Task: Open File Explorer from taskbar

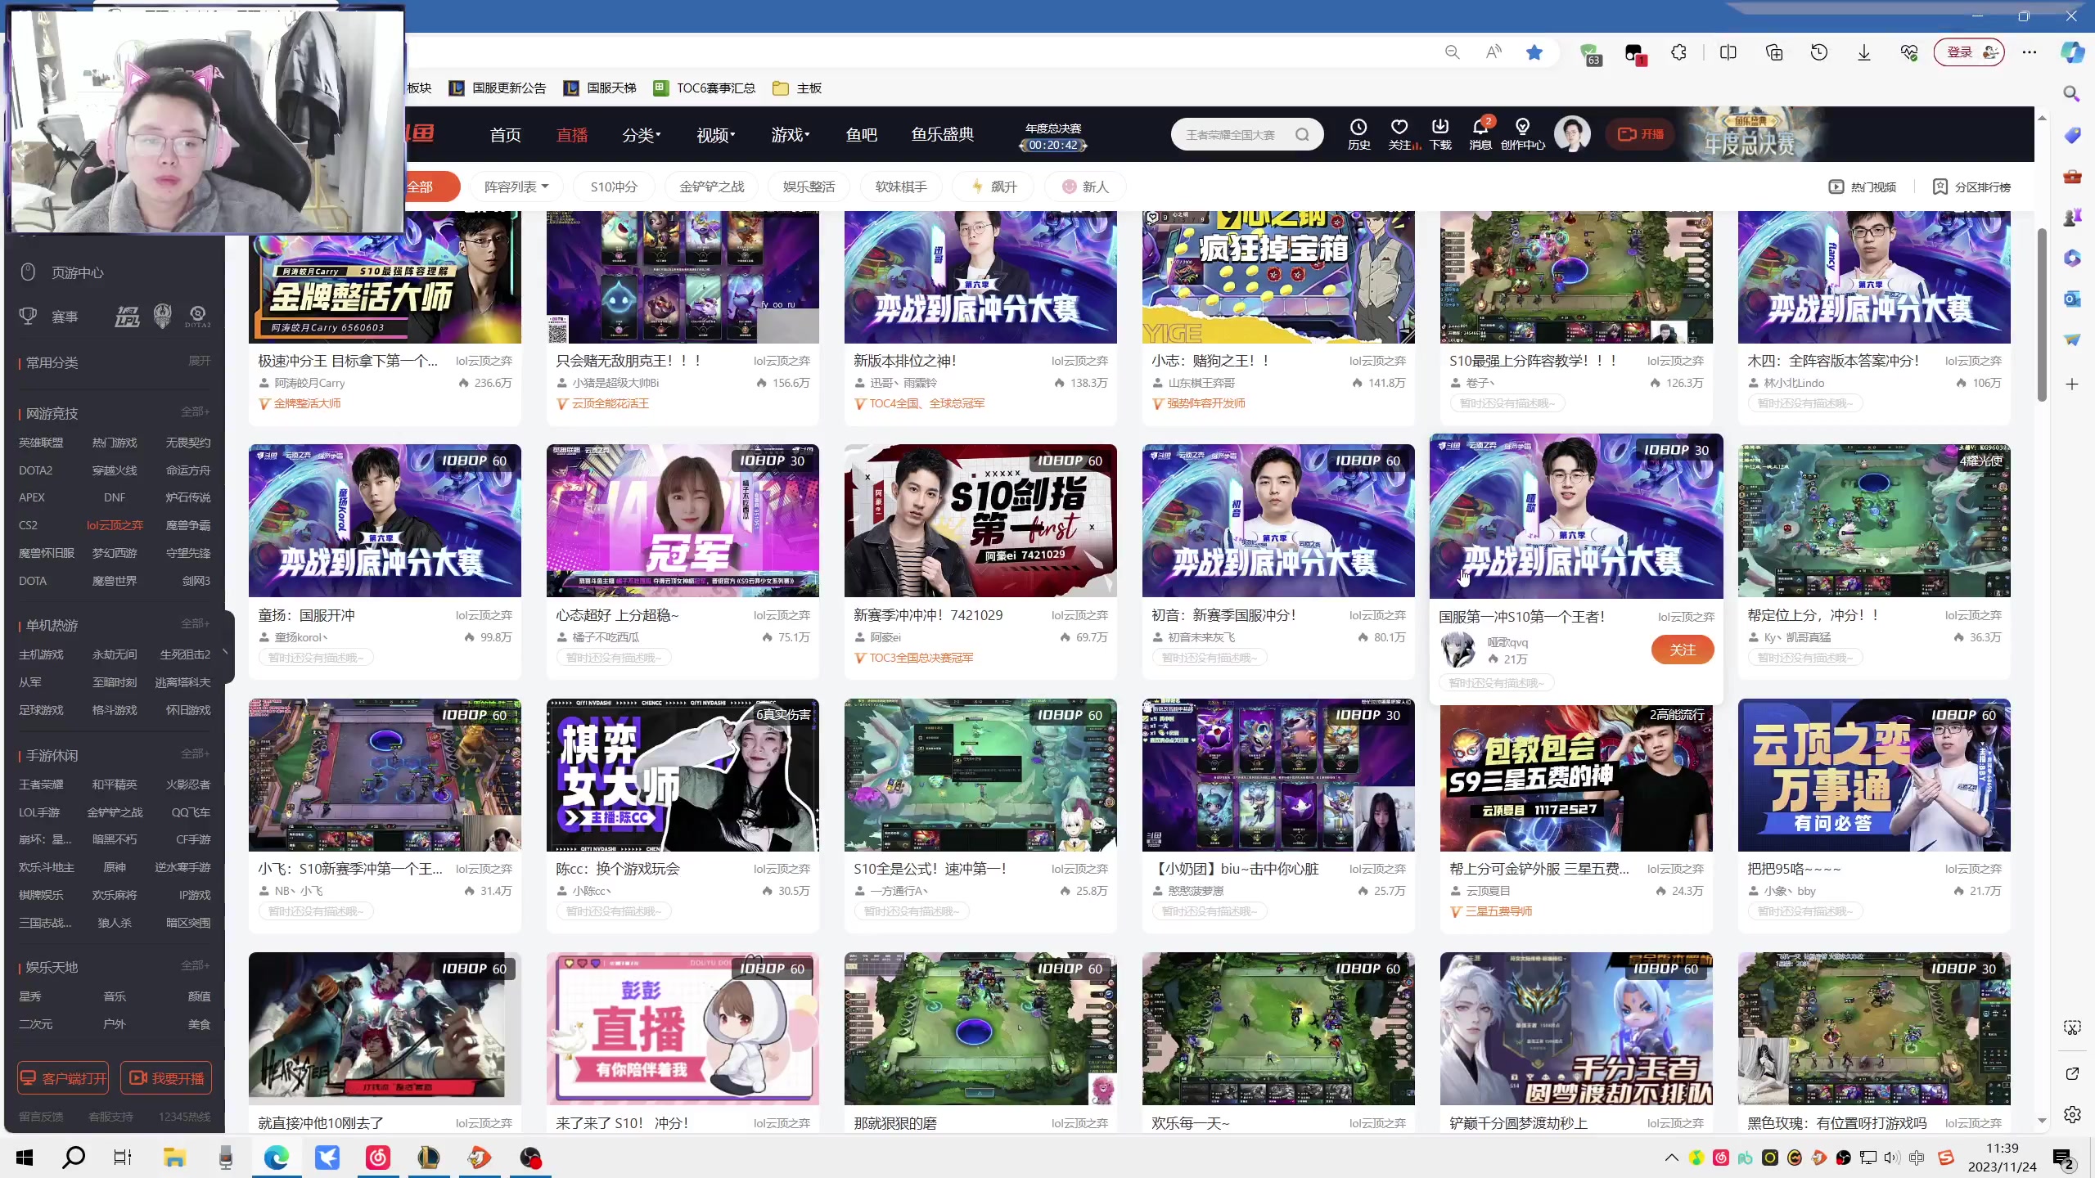Action: [x=174, y=1158]
